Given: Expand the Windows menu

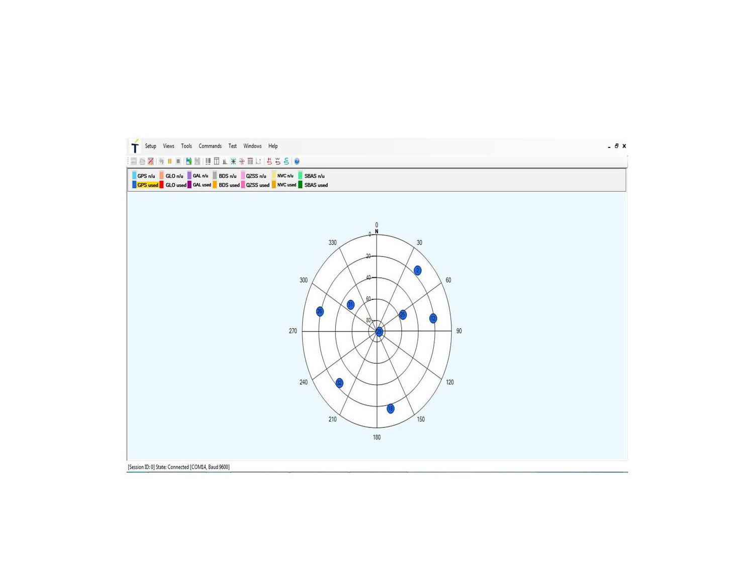Looking at the screenshot, I should pos(252,146).
